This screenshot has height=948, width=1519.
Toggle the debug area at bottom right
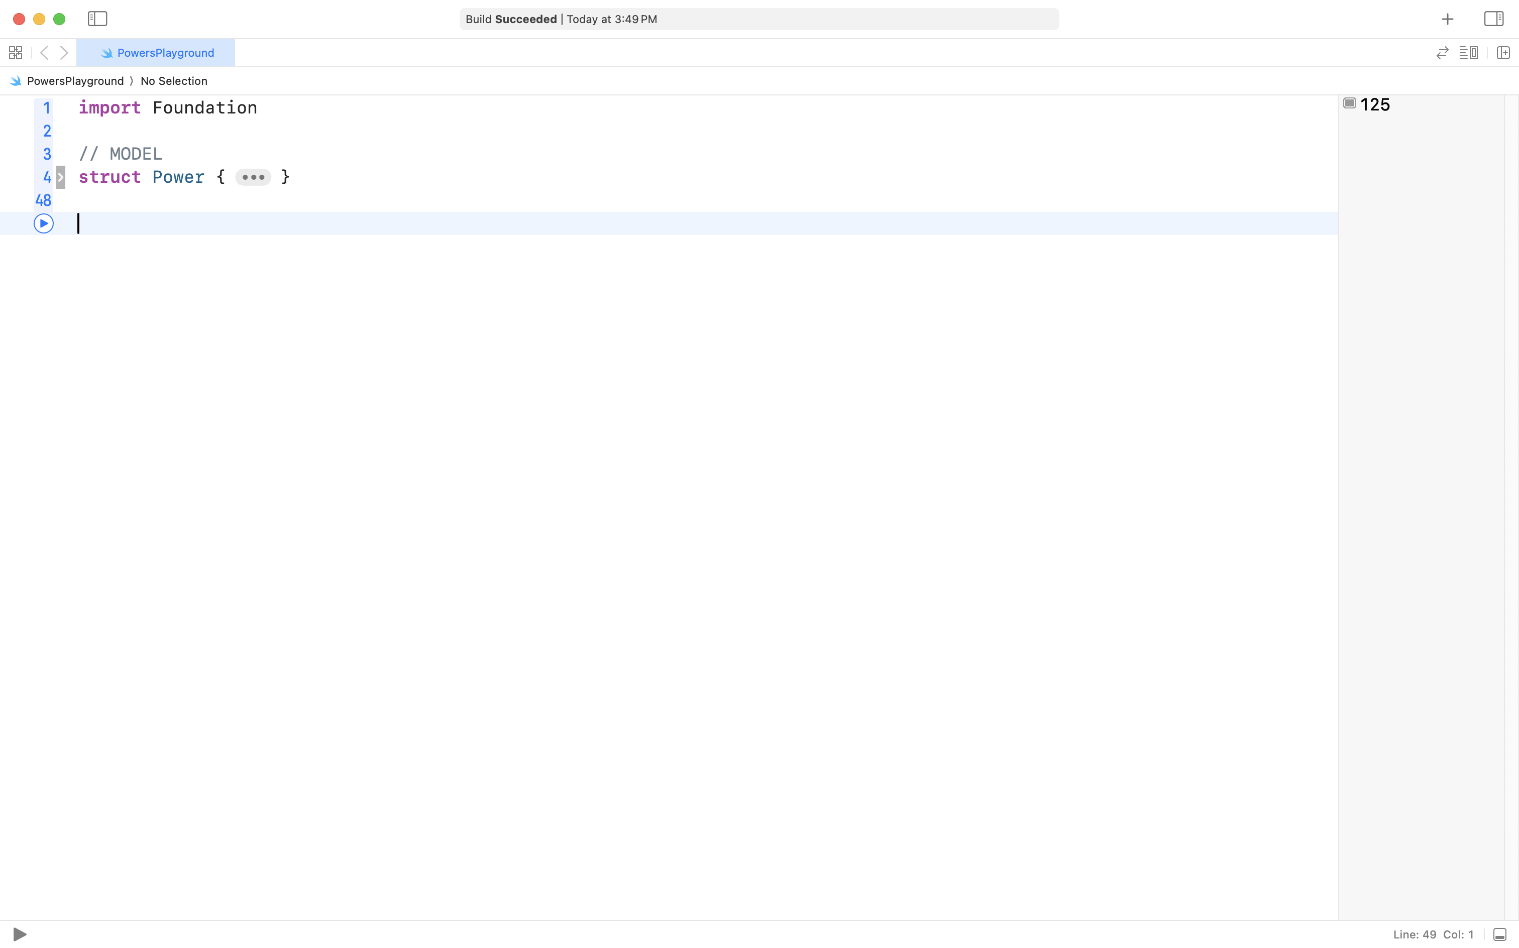point(1499,934)
